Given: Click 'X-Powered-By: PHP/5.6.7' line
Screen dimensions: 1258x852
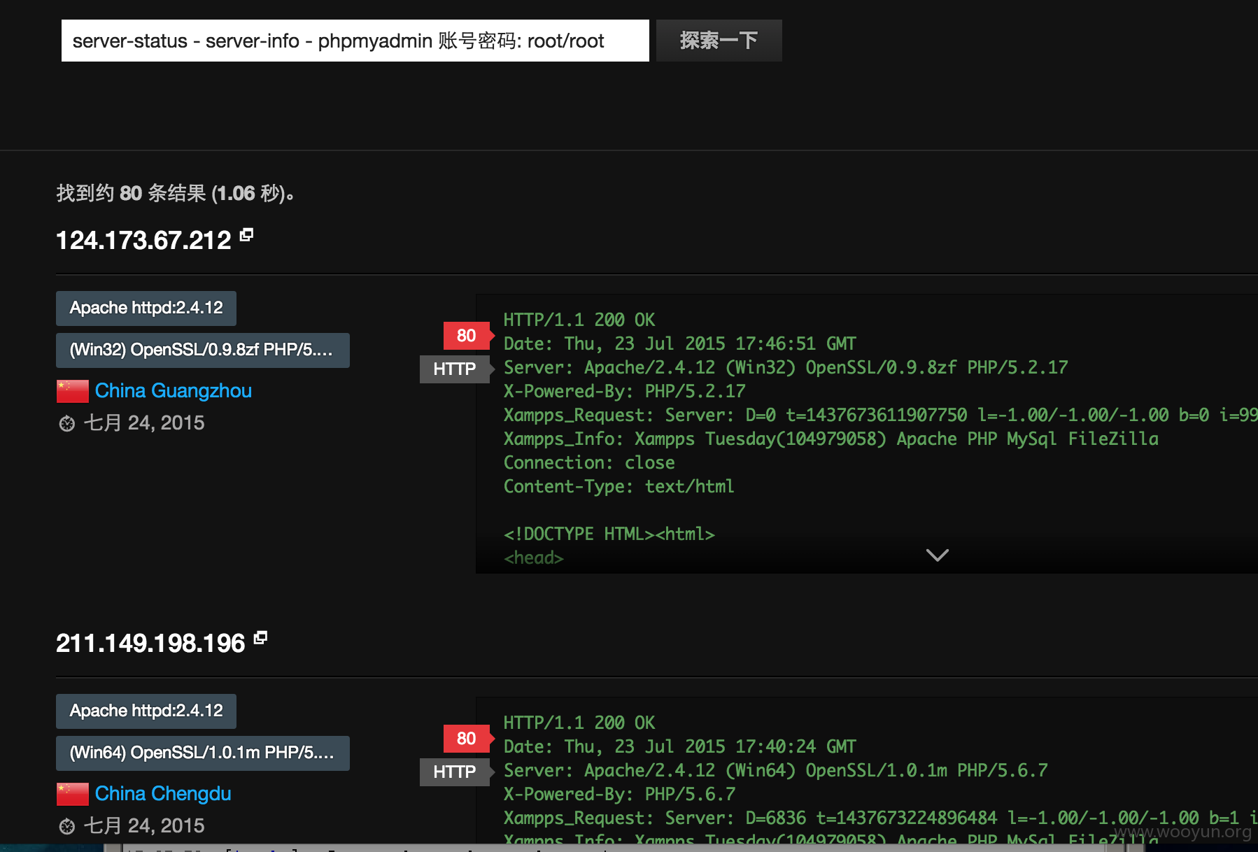Looking at the screenshot, I should (620, 795).
